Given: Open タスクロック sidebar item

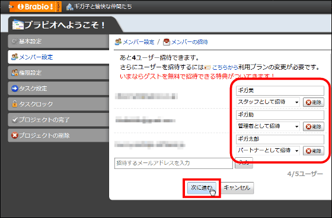Looking at the screenshot, I should pos(59,104).
